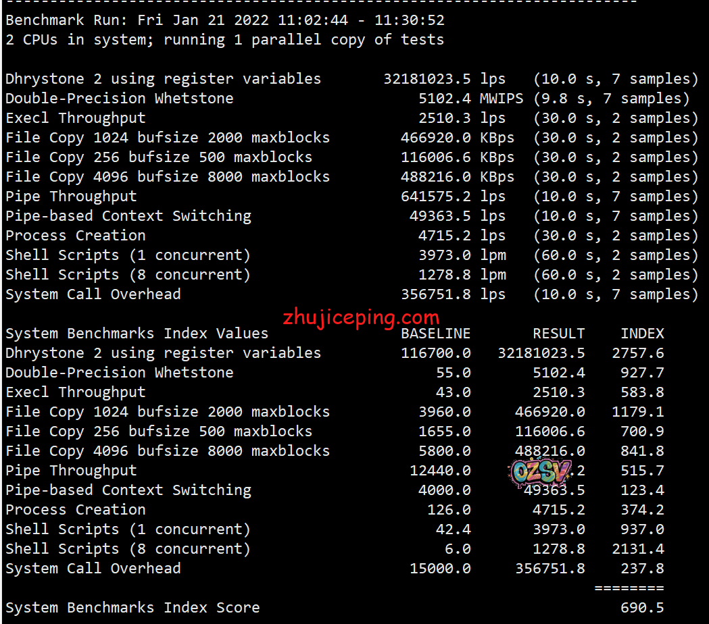Click the RESULT column header

[x=558, y=334]
